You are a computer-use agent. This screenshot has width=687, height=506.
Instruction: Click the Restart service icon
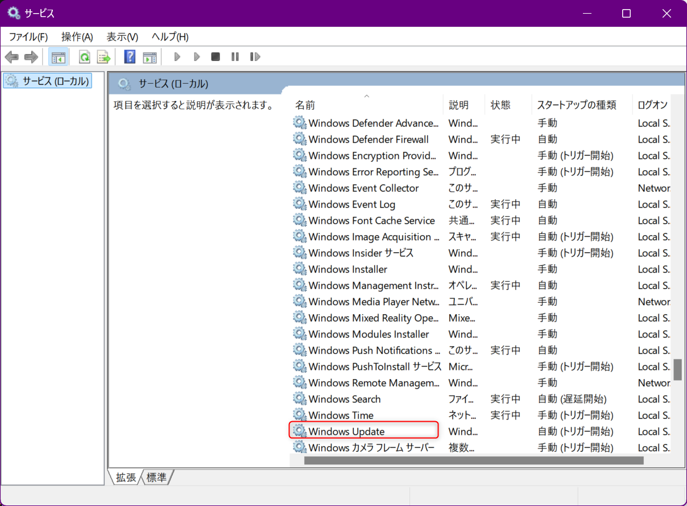[255, 57]
